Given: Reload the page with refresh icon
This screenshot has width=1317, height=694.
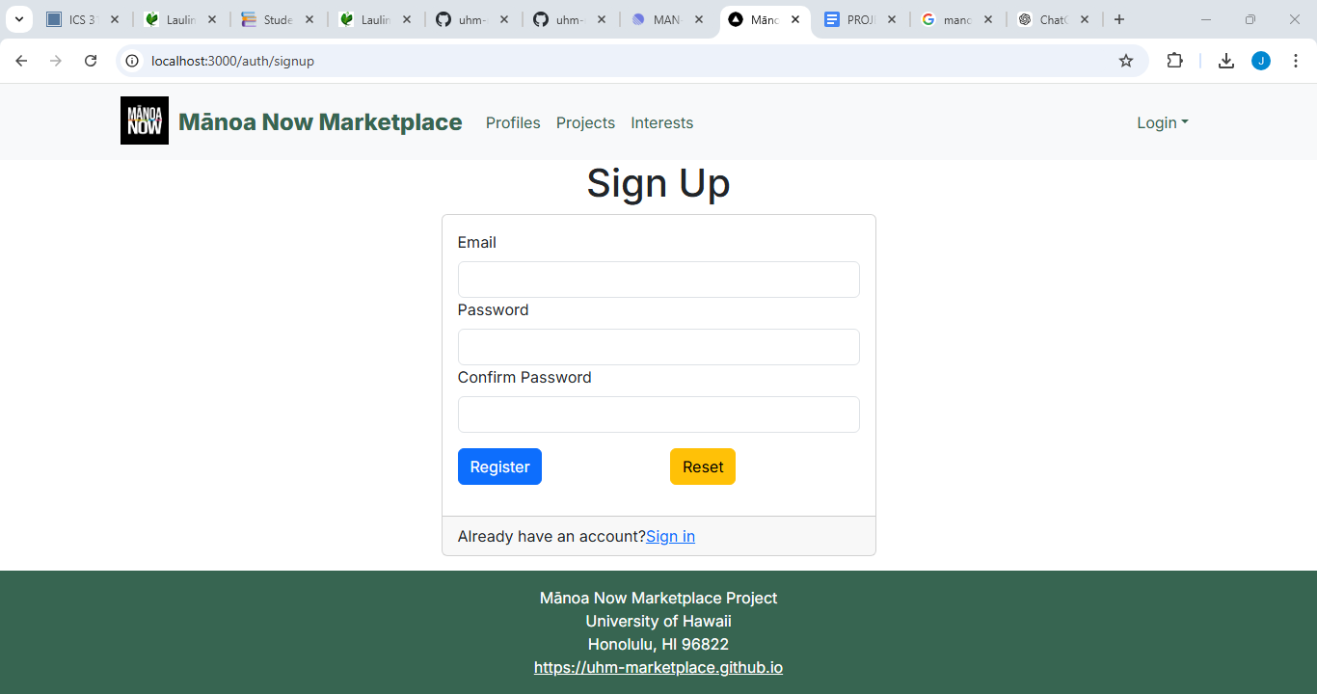Looking at the screenshot, I should 91,61.
